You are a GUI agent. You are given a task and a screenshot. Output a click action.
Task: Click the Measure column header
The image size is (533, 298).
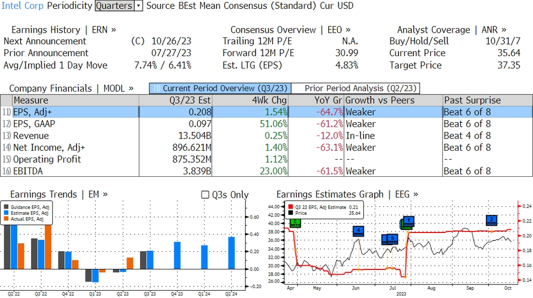[75, 100]
